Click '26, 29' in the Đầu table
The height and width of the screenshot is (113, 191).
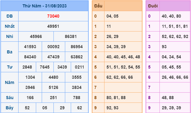[x=112, y=36]
